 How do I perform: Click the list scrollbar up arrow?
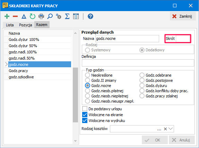tap(75, 33)
